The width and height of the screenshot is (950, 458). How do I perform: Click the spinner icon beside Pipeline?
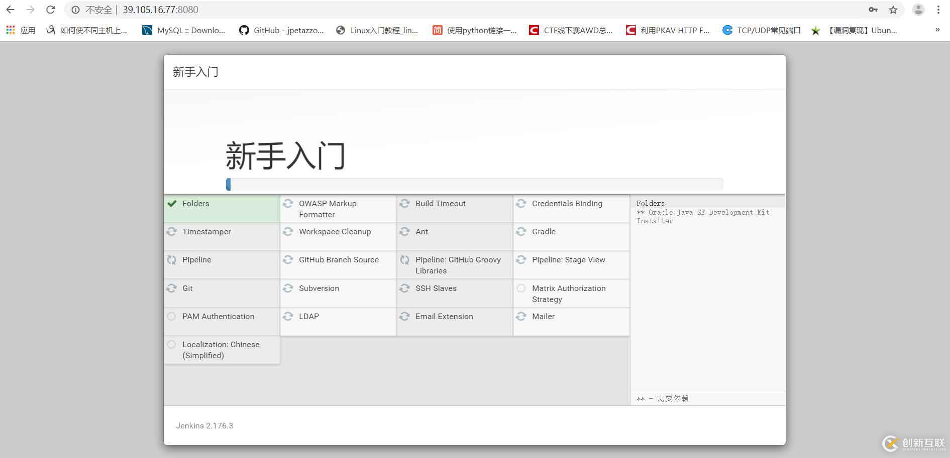171,259
